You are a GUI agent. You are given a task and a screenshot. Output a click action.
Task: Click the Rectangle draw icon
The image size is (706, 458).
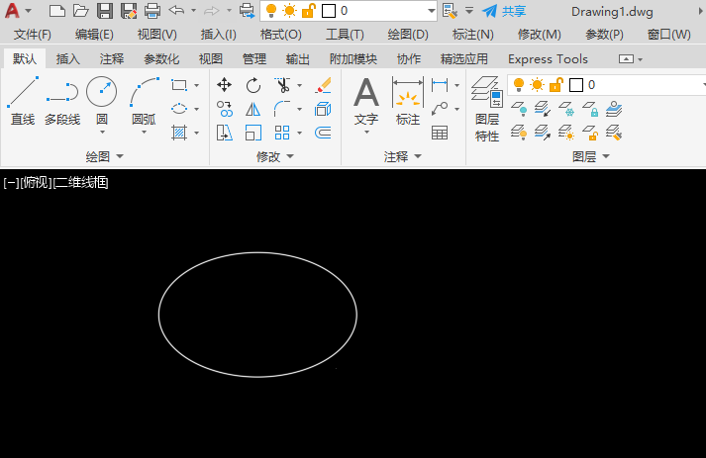[x=179, y=85]
